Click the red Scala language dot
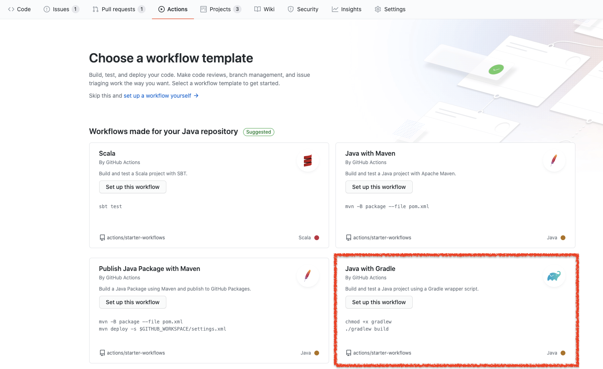 click(x=317, y=238)
